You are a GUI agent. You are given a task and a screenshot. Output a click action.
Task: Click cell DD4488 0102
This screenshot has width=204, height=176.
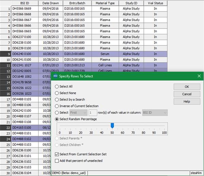click(25, 139)
